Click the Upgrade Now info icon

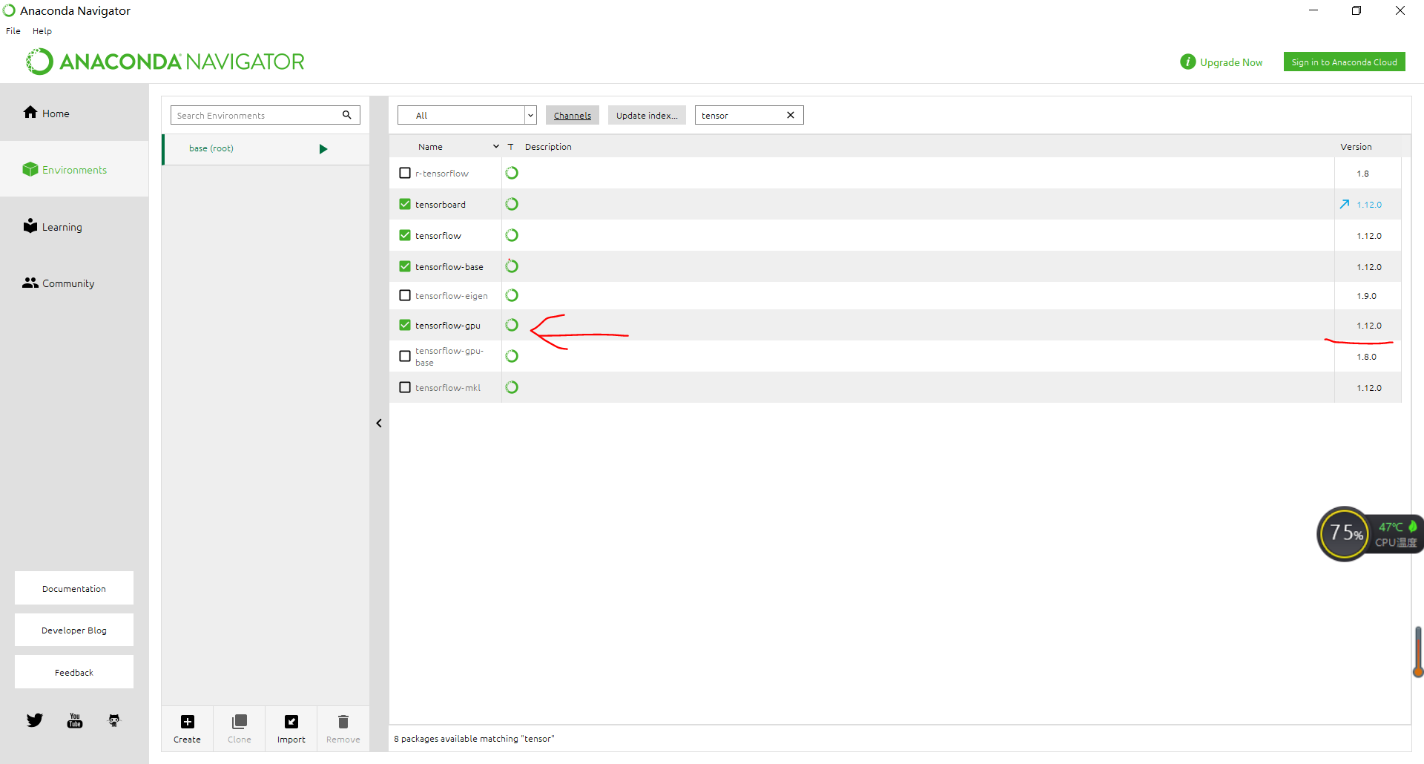pyautogui.click(x=1188, y=62)
